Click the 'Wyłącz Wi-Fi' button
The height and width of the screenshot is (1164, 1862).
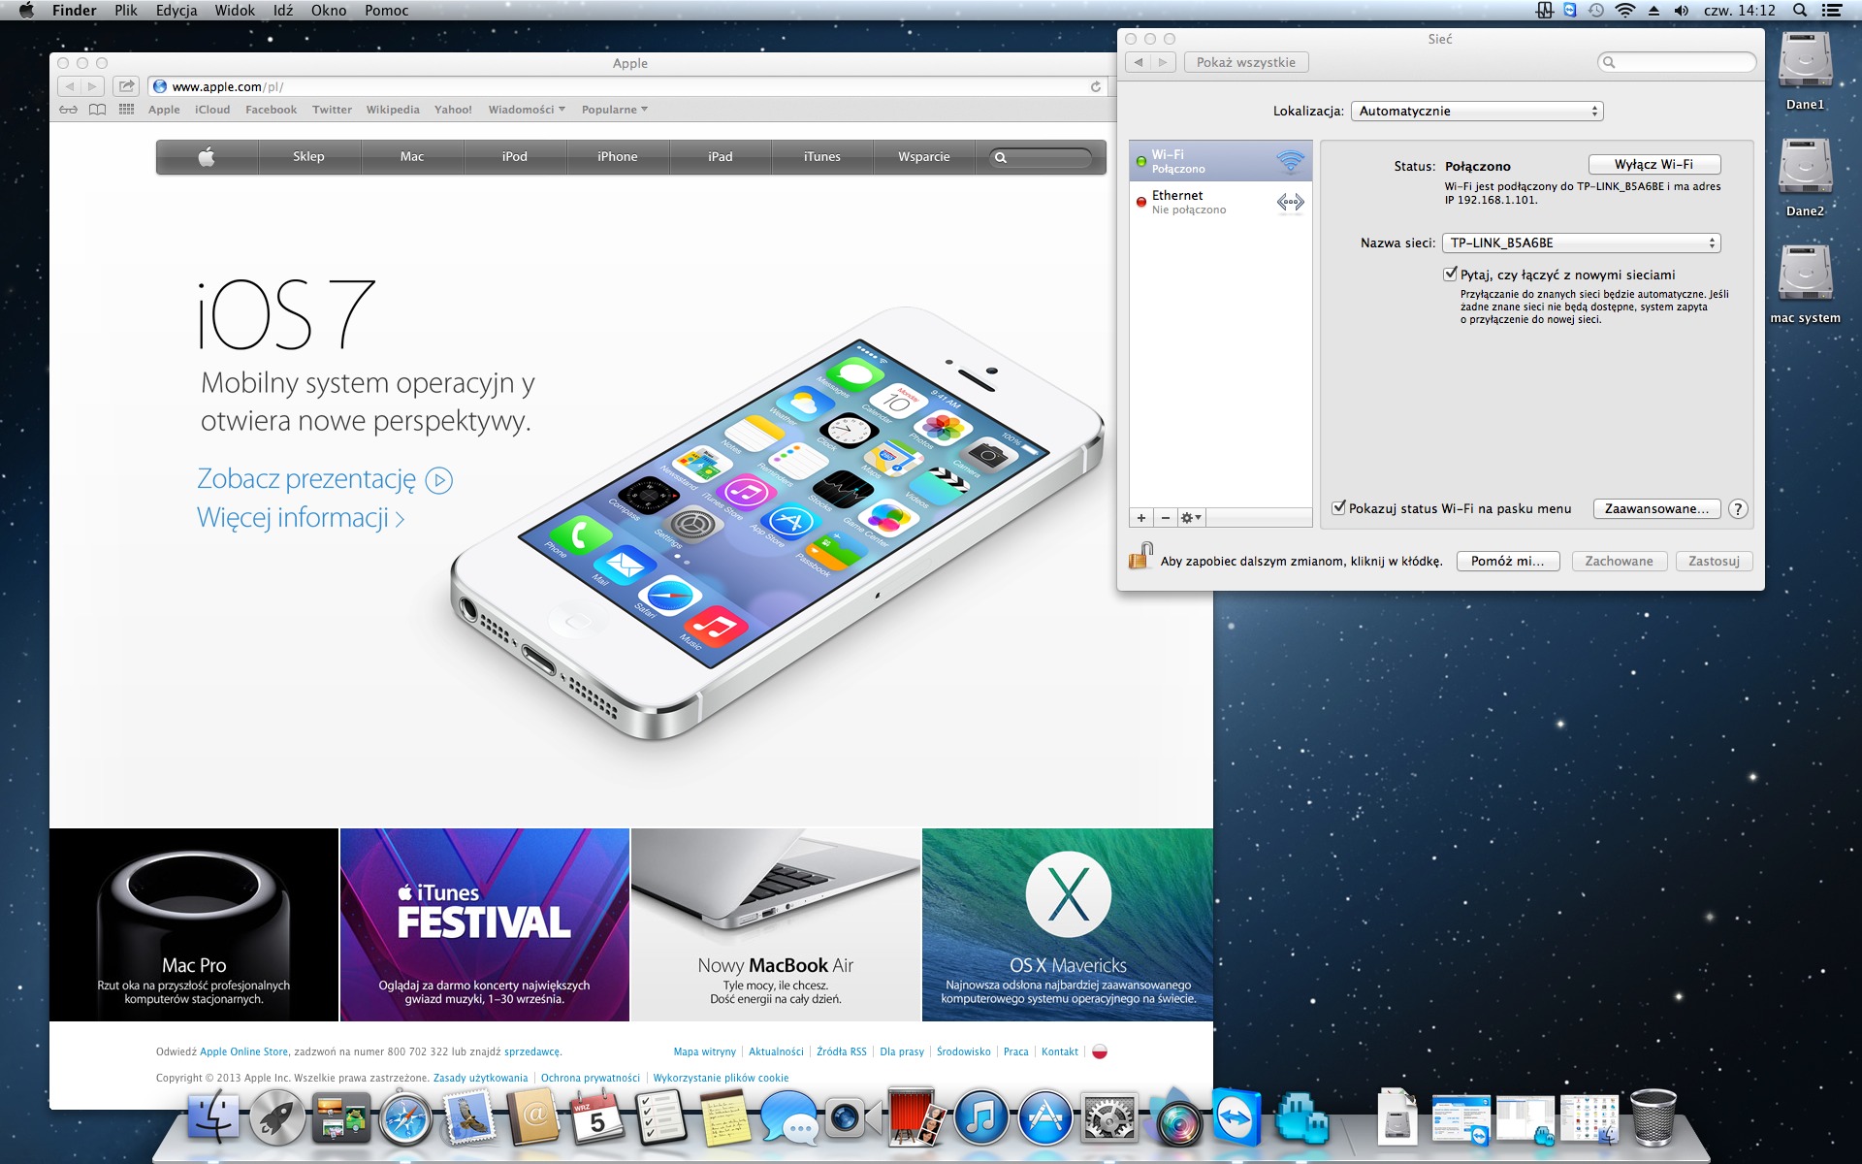tap(1654, 164)
